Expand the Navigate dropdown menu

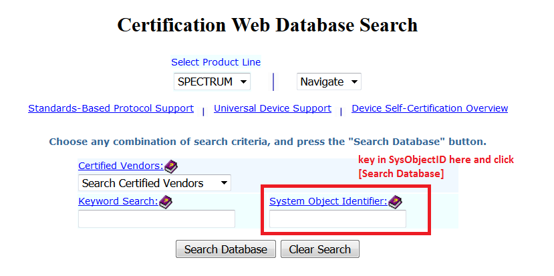click(x=329, y=82)
